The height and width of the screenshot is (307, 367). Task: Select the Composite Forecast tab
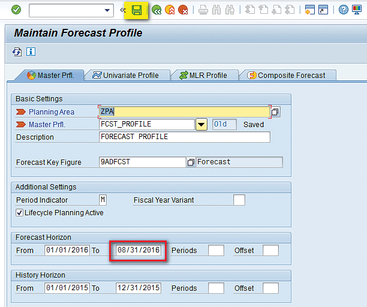tap(287, 76)
